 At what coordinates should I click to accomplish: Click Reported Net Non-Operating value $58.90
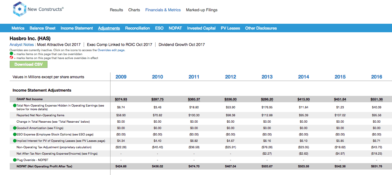coord(121,115)
